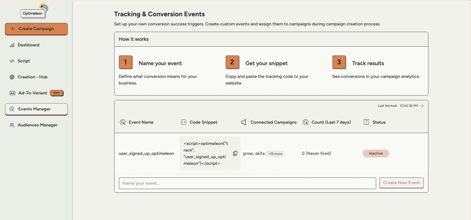The image size is (471, 220).
Task: Refresh the events list via the refresh icon
Action: [x=422, y=106]
